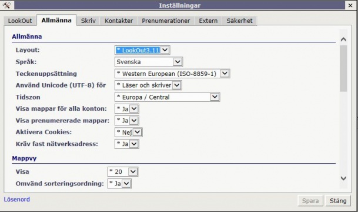Image resolution: width=358 pixels, height=212 pixels.
Task: Click the Omvänd sorteringsordning label
Action: coord(60,183)
